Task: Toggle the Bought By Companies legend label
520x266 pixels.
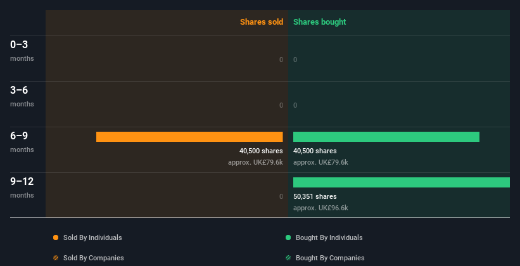Action: click(330, 258)
